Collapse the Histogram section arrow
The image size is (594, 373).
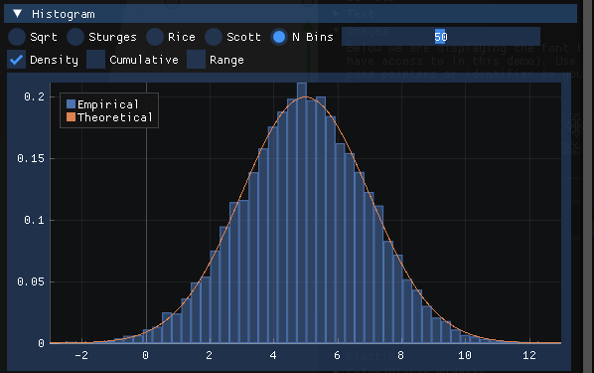18,14
